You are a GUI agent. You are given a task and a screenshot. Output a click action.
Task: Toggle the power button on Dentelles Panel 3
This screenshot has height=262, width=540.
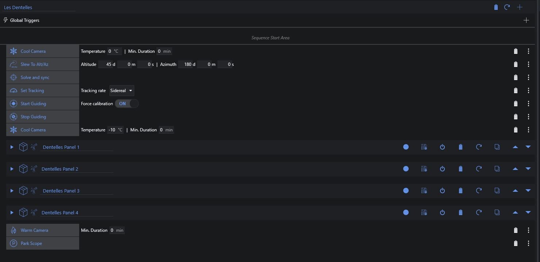coord(442,191)
